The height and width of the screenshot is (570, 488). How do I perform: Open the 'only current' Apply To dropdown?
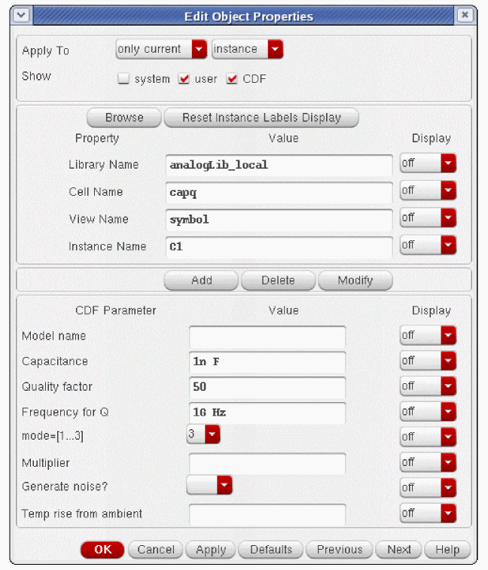(x=161, y=49)
